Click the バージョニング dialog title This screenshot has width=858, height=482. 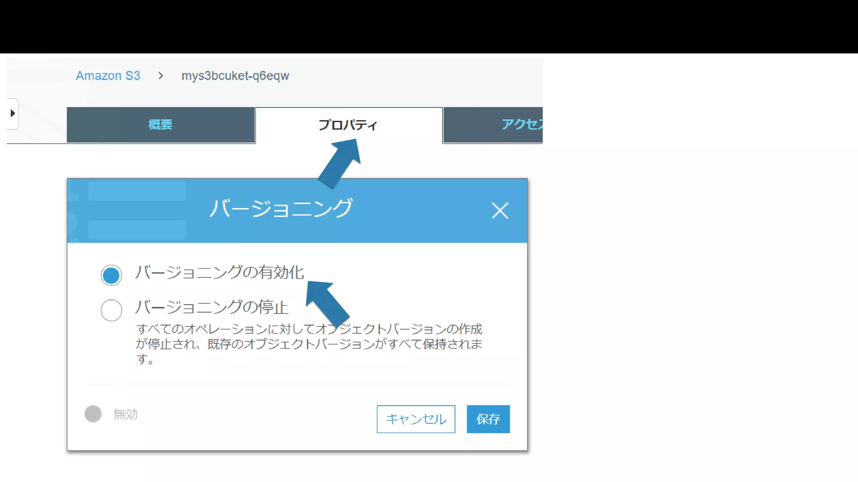281,209
